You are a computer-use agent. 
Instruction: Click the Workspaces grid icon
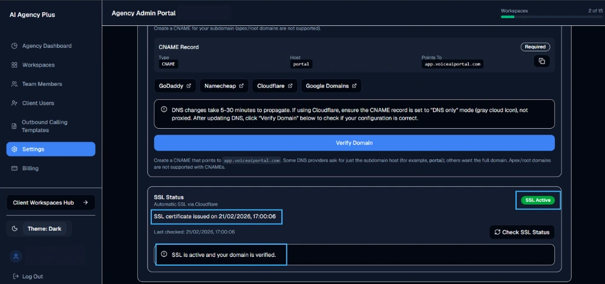15,65
